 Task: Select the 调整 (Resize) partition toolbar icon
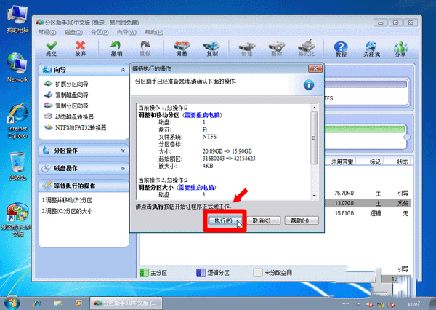(182, 49)
